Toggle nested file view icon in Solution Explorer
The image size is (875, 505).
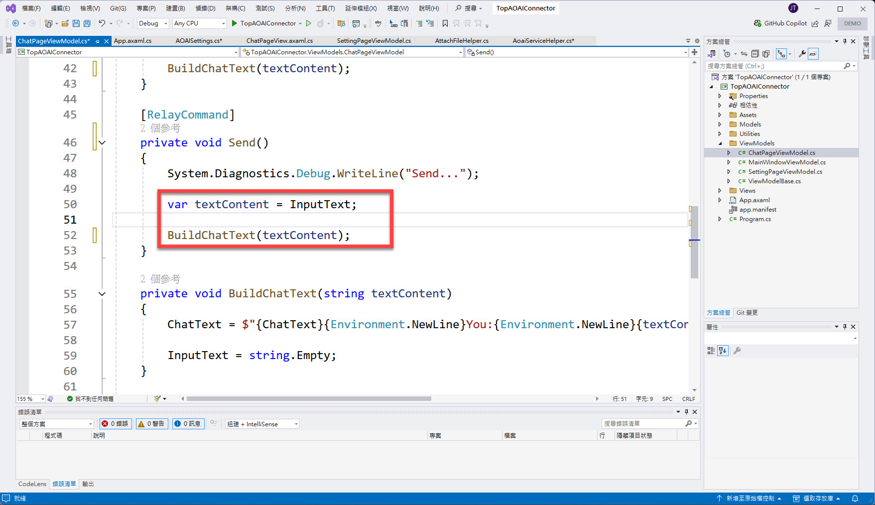pyautogui.click(x=781, y=54)
